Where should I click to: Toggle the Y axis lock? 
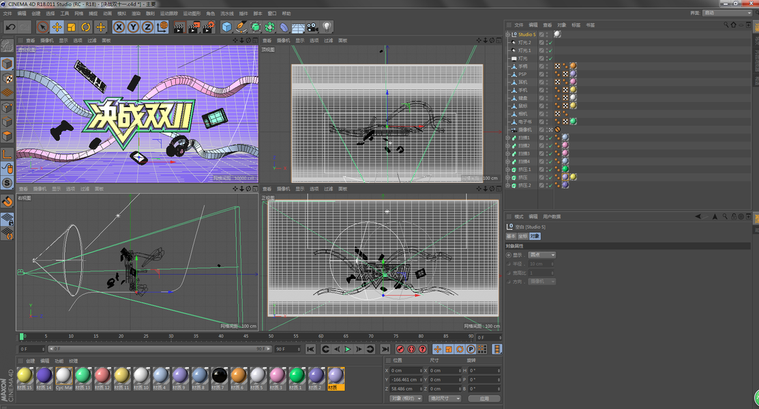coord(133,27)
